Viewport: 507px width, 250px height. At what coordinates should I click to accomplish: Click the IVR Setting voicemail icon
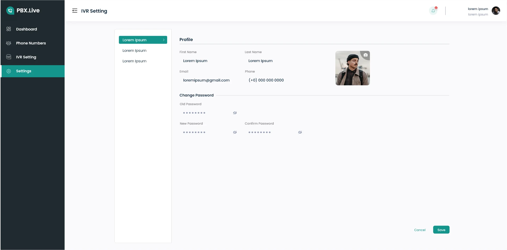tap(9, 57)
